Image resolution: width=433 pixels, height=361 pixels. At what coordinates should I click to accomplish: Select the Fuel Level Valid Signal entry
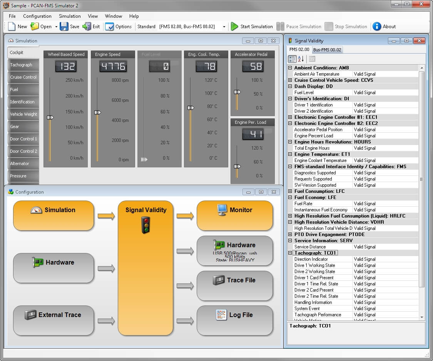pos(364,92)
